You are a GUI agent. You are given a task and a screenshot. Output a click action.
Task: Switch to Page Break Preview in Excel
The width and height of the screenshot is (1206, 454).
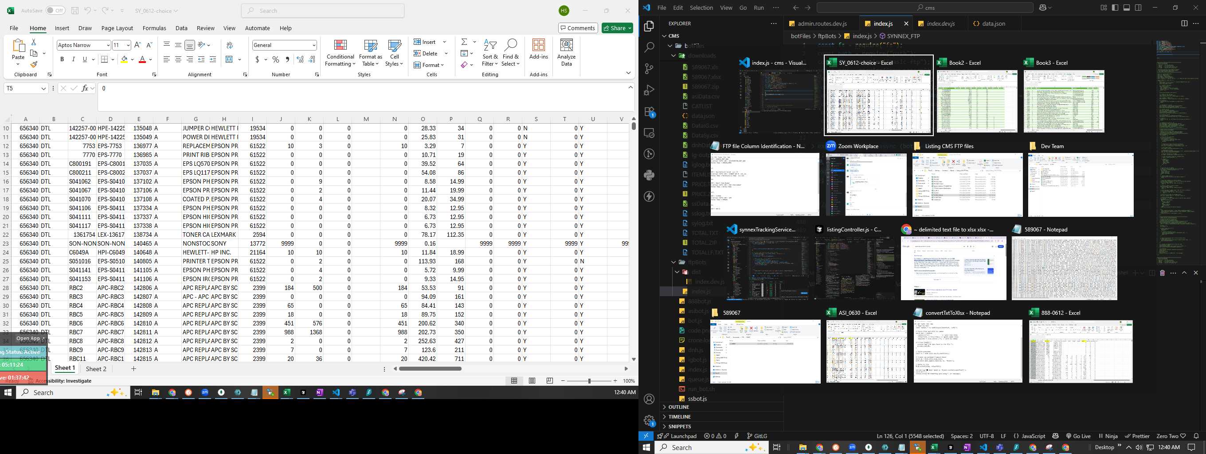click(550, 381)
